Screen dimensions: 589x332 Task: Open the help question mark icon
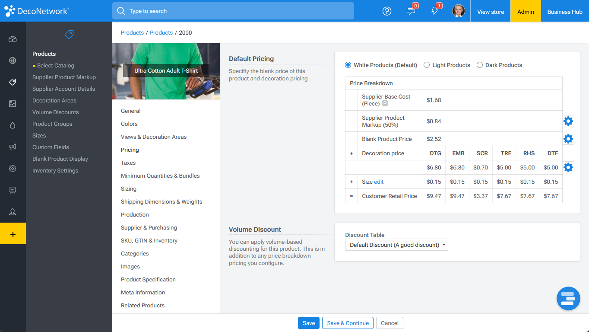point(387,11)
